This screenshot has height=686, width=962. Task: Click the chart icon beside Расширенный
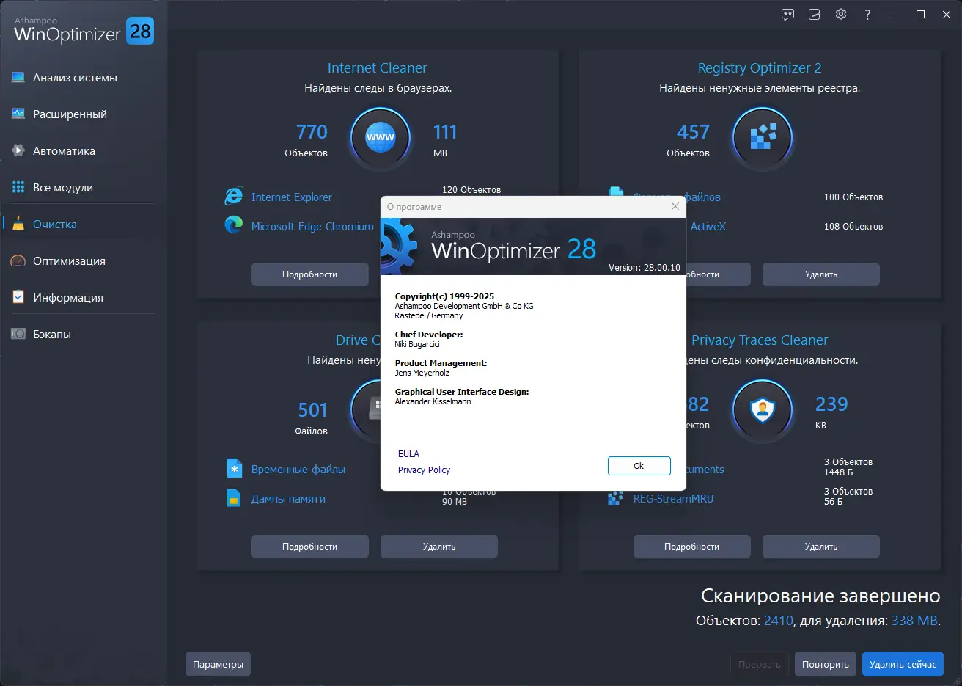(x=18, y=114)
